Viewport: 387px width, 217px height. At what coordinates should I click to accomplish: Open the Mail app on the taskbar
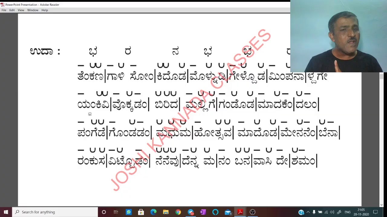coord(228,212)
